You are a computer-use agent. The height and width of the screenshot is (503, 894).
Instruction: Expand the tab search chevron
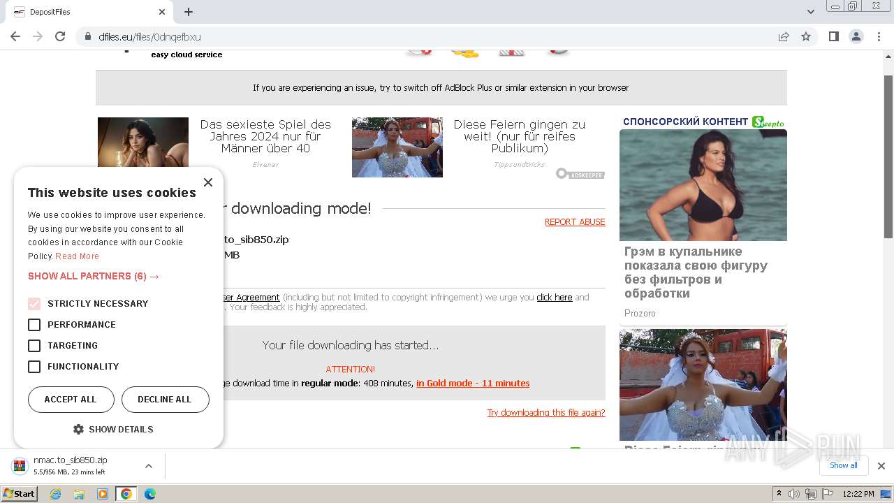point(810,12)
